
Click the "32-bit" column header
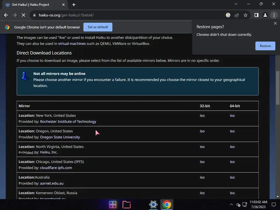click(205, 106)
